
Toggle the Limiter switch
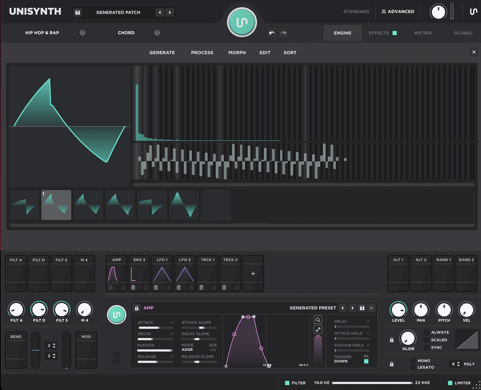pyautogui.click(x=450, y=383)
